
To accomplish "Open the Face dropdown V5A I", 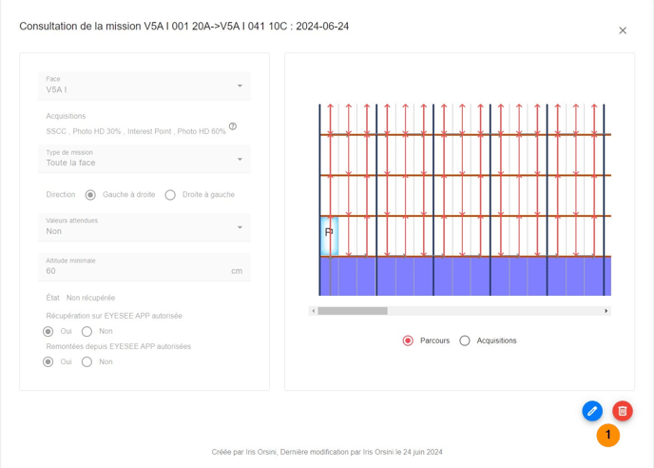I will 144,86.
